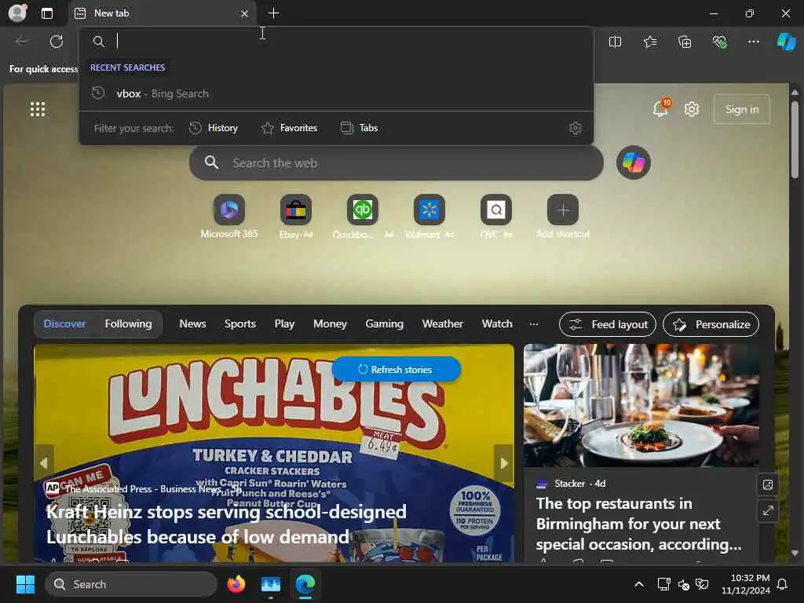Click the Search the web field
Viewport: 804px width, 603px height.
397,163
